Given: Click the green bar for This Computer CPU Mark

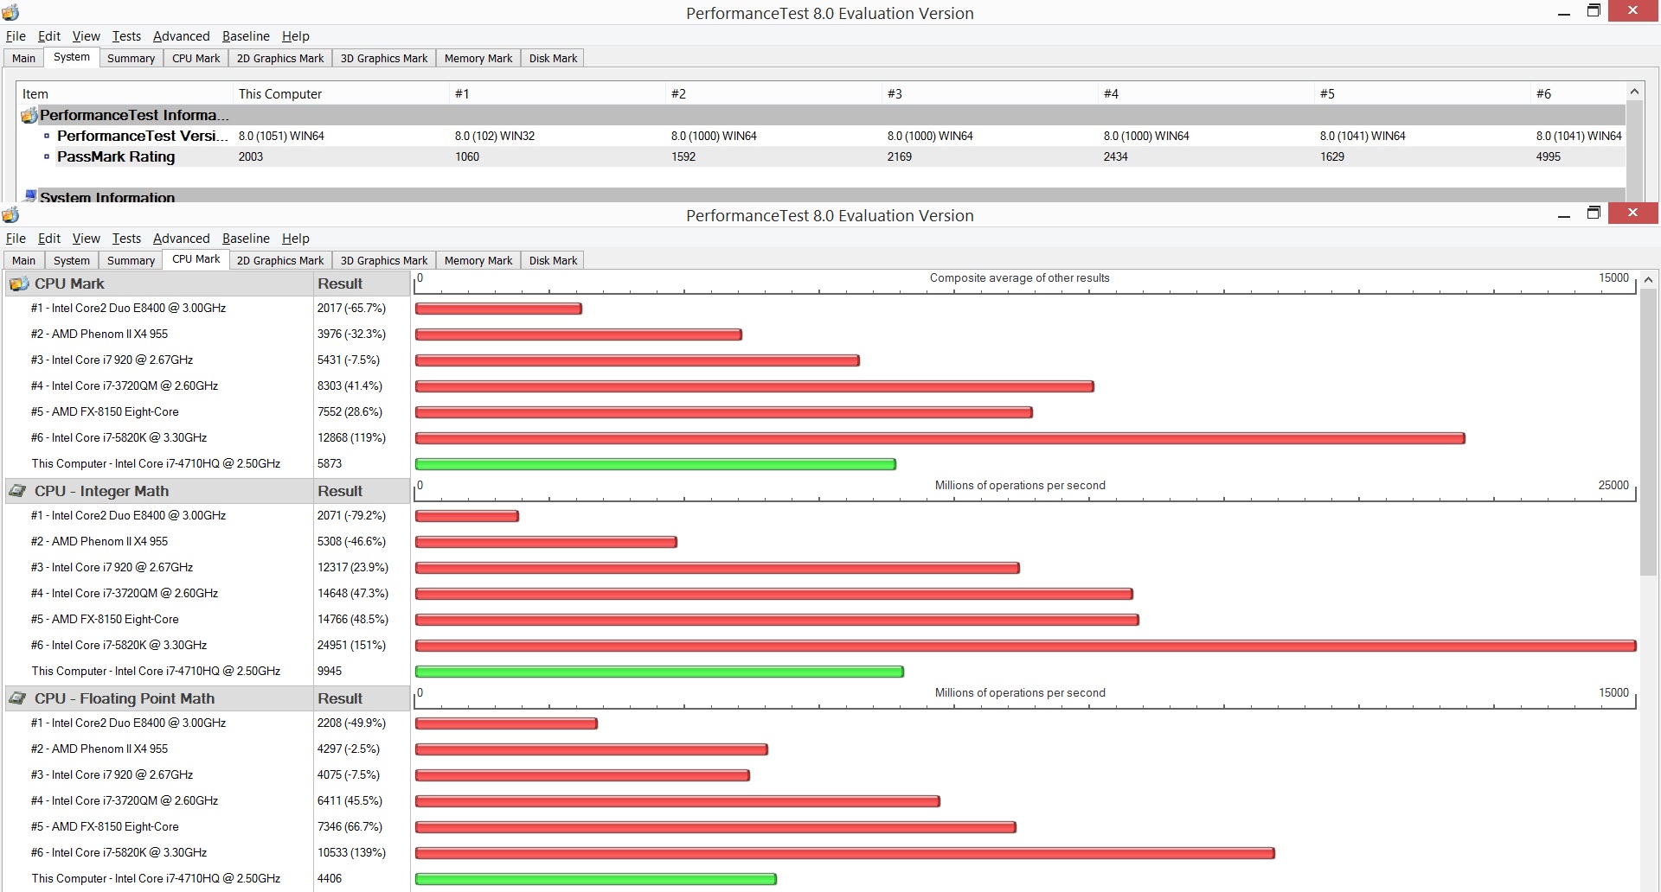Looking at the screenshot, I should 656,464.
